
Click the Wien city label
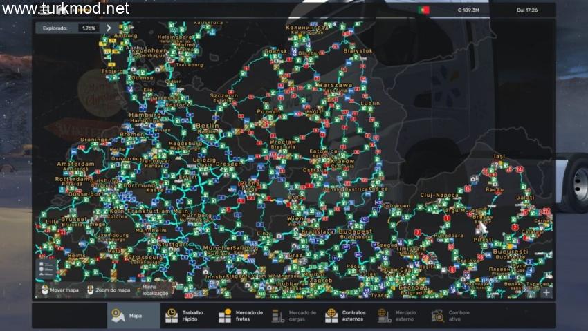click(295, 218)
